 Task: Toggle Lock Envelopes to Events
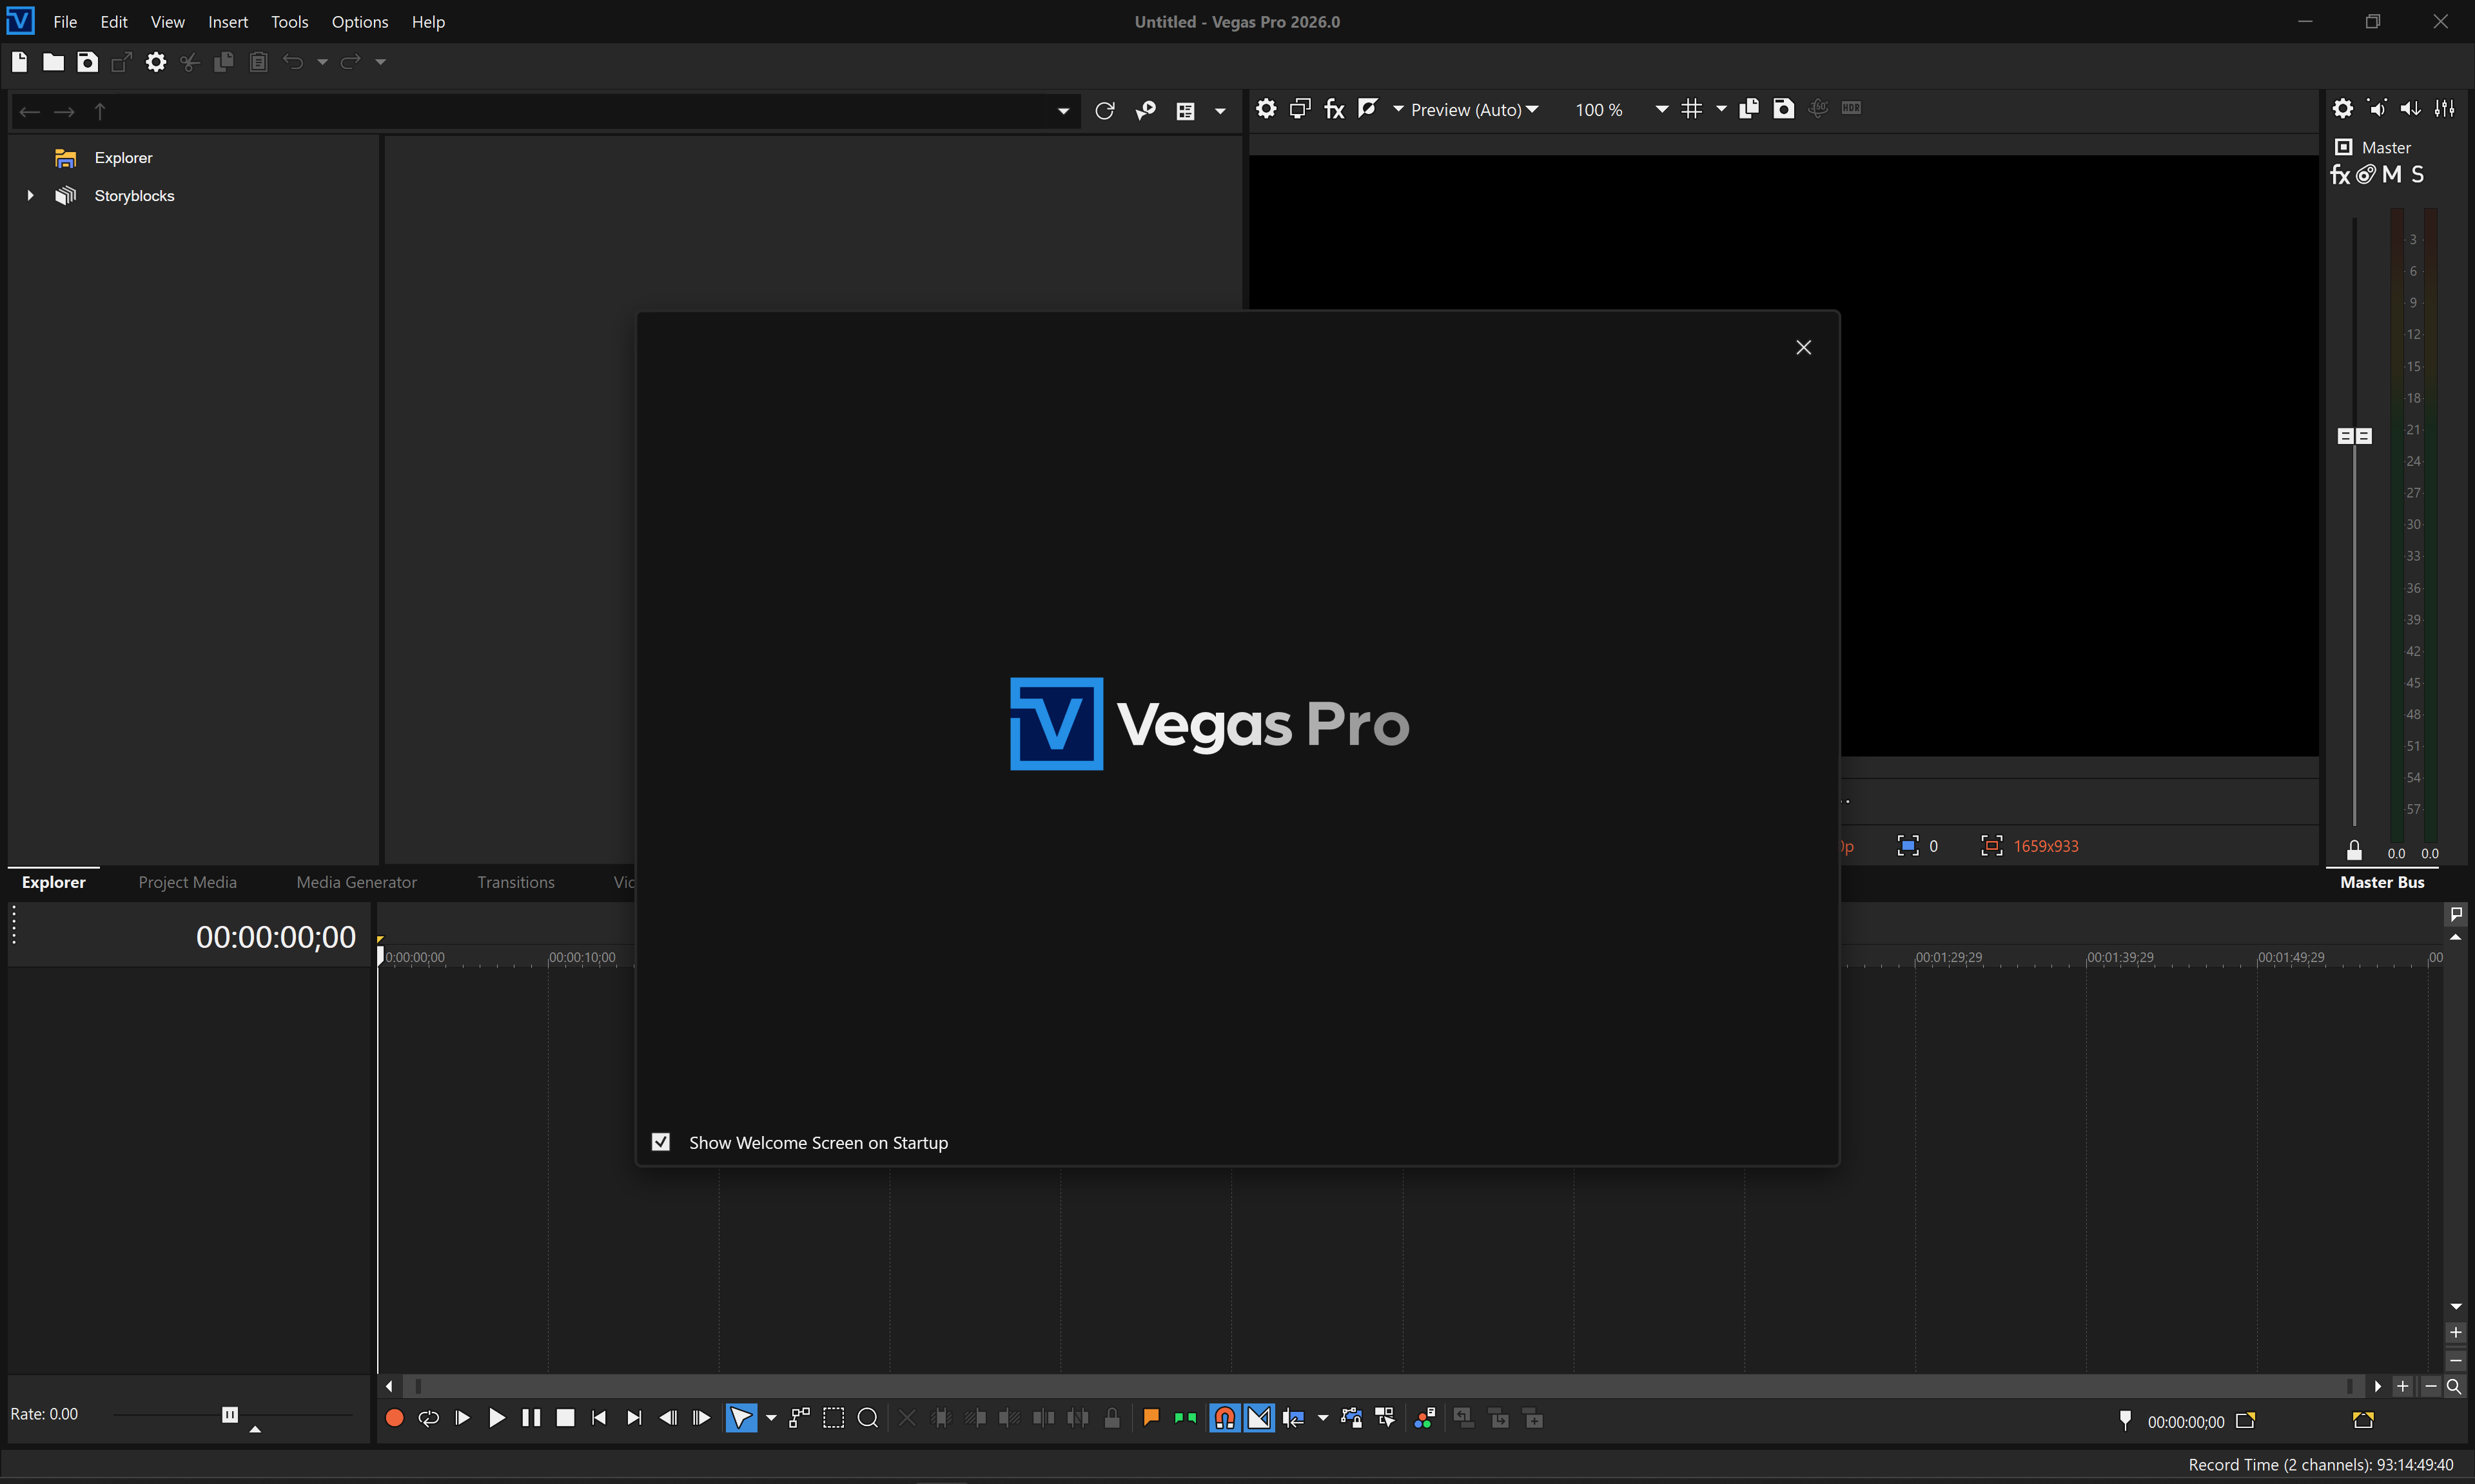1351,1418
